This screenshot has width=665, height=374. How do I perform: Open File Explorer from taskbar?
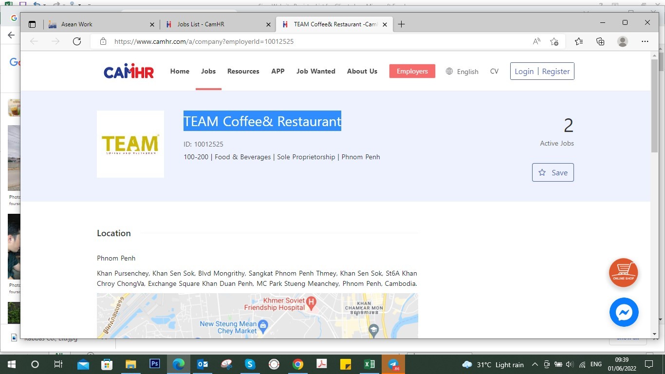click(130, 364)
